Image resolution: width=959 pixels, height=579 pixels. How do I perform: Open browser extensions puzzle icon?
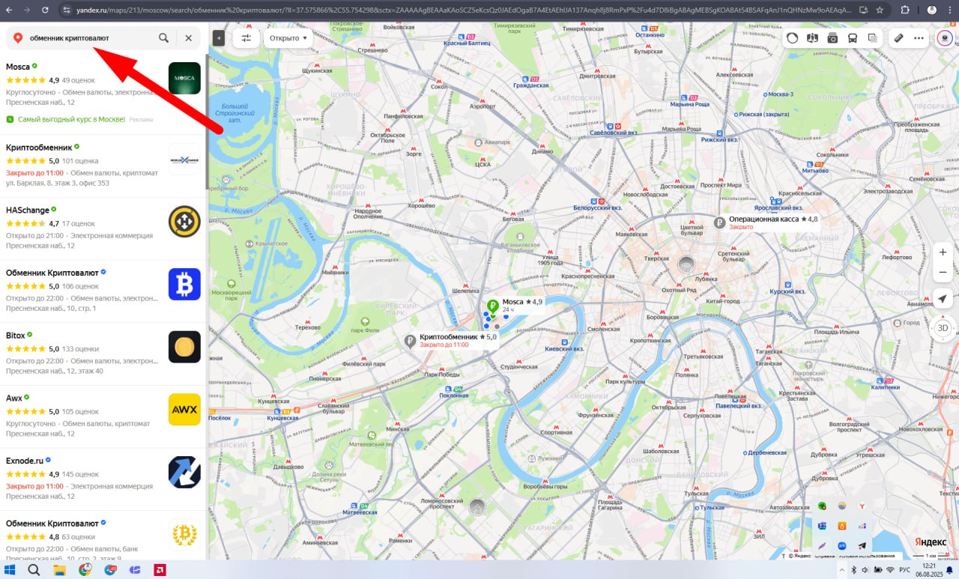(x=905, y=10)
